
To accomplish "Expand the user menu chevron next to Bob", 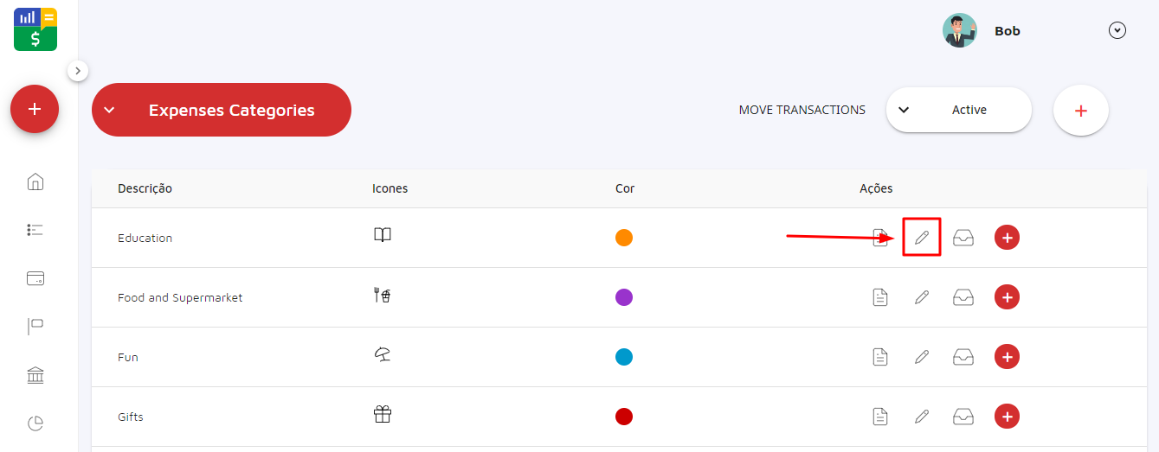I will click(1117, 31).
